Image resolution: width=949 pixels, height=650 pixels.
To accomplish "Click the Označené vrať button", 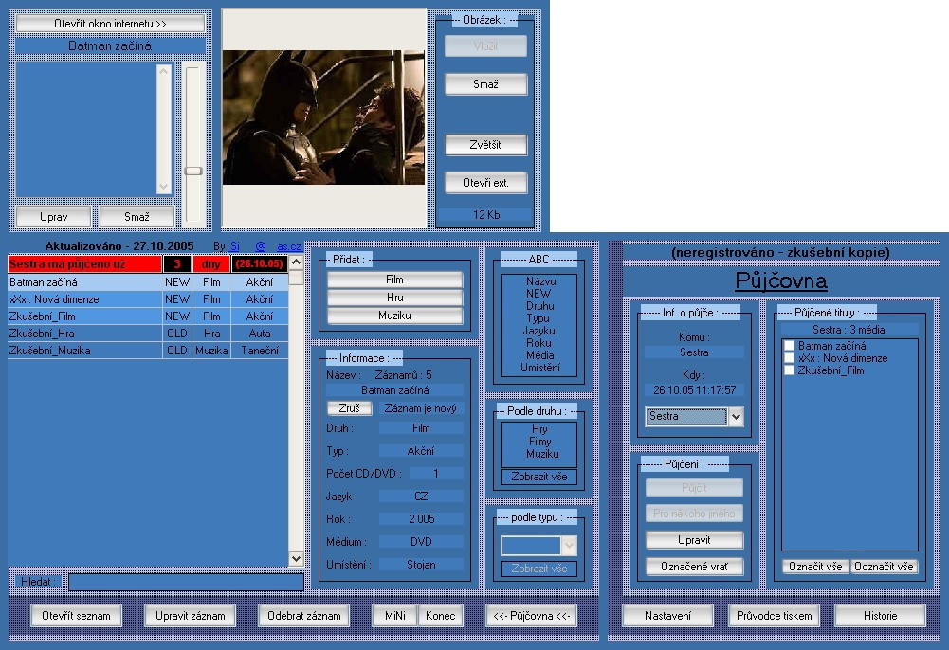I will (x=694, y=567).
